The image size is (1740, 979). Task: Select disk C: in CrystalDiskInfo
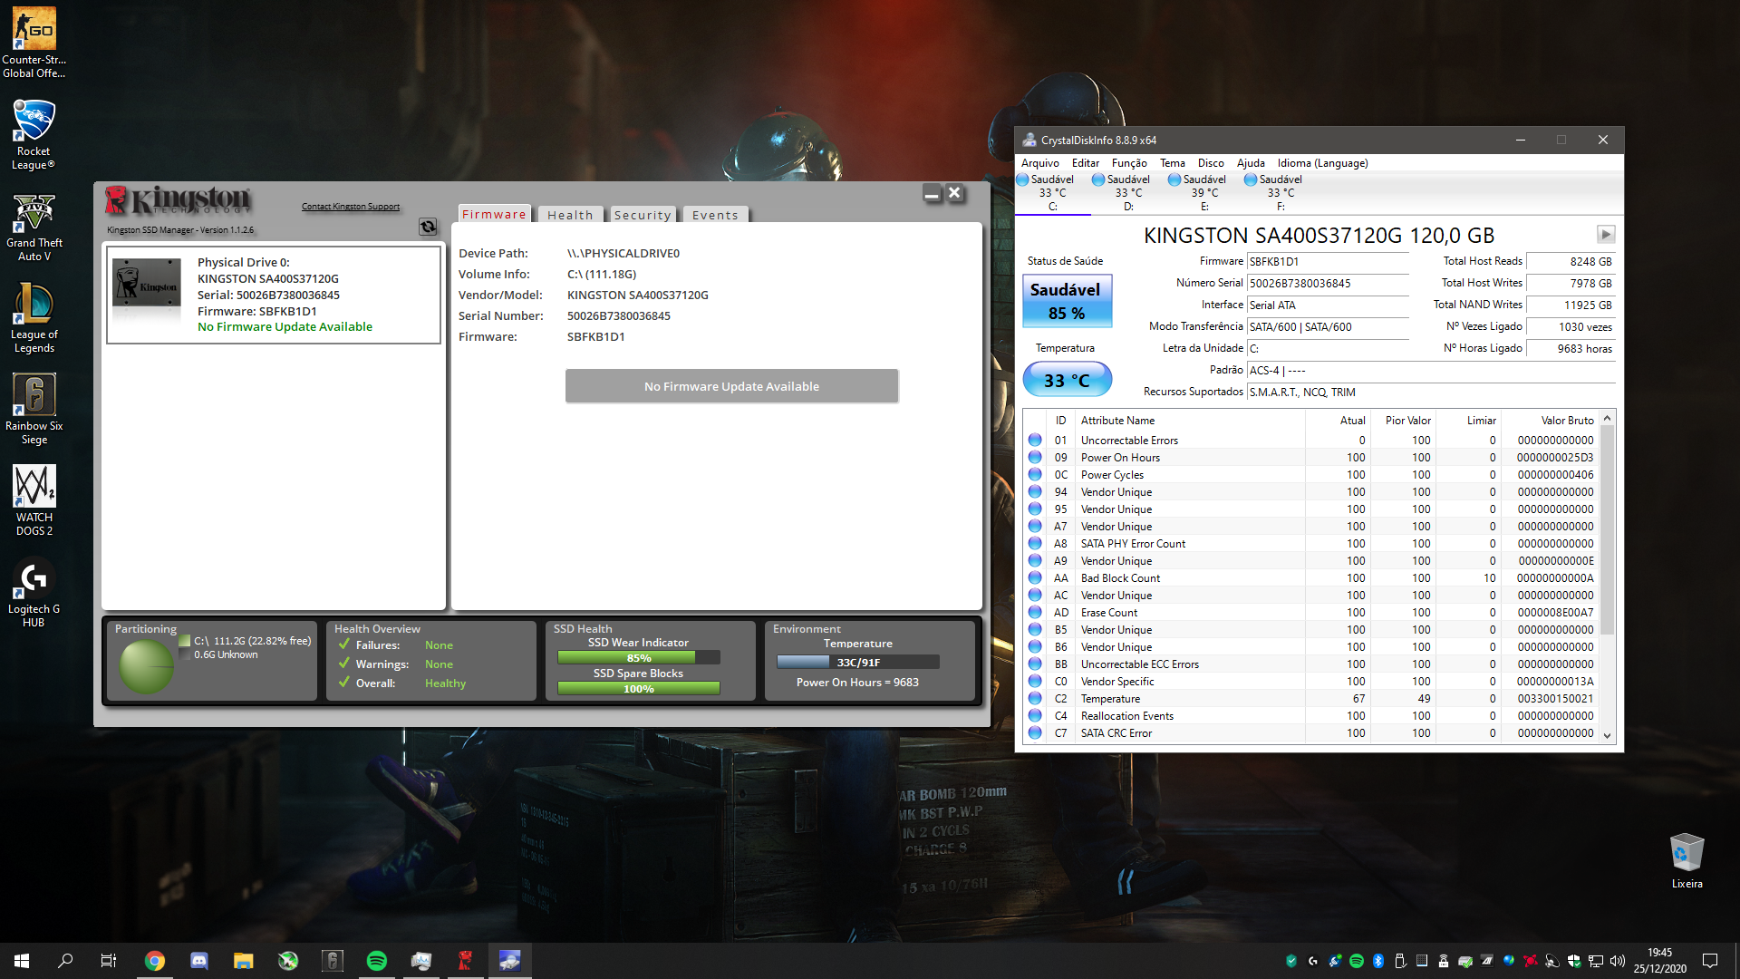(x=1052, y=193)
